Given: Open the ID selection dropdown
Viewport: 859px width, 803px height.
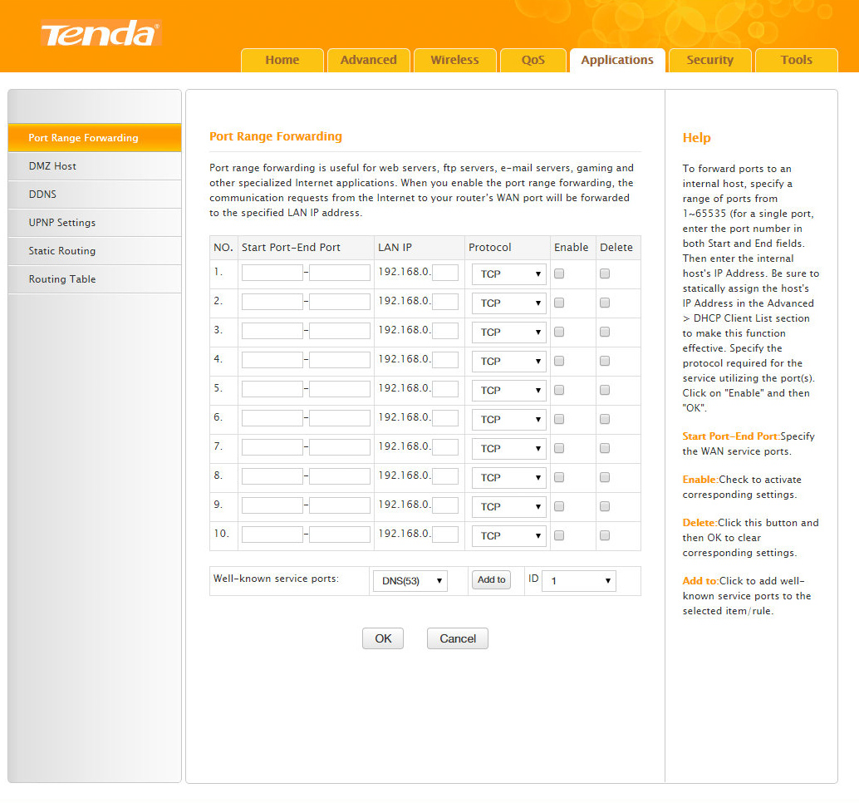Looking at the screenshot, I should tap(578, 581).
